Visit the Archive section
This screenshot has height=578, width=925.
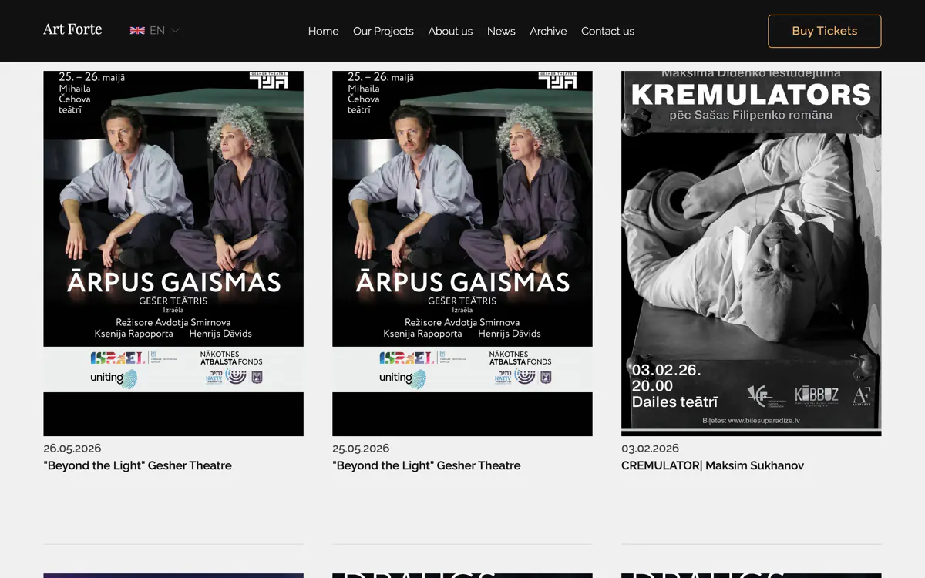[548, 31]
